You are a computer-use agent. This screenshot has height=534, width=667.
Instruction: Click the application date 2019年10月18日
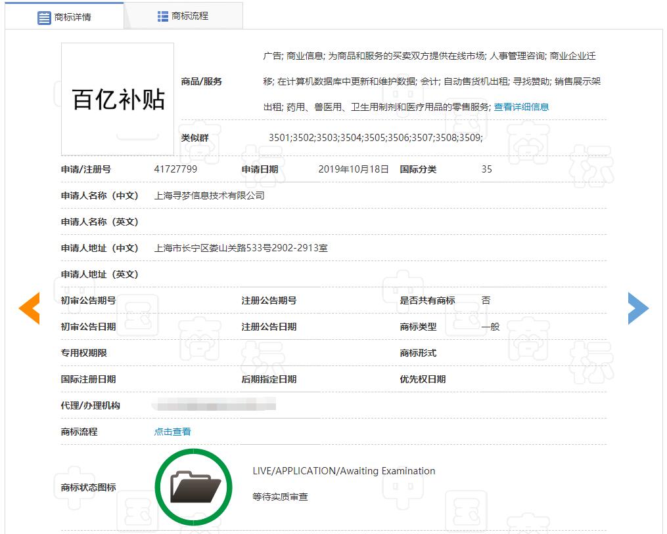(354, 169)
